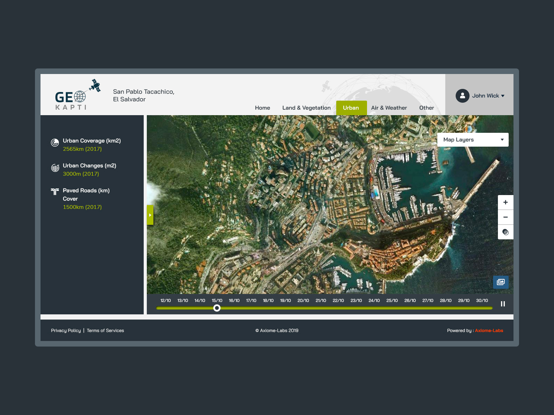The height and width of the screenshot is (415, 554).
Task: Pause the timeline playback
Action: 503,304
